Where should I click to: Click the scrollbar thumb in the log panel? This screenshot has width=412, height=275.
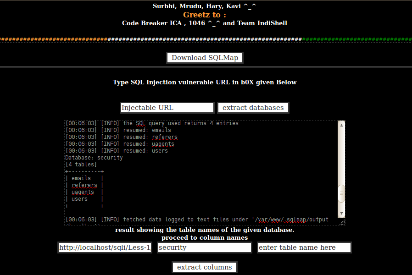coord(341,194)
